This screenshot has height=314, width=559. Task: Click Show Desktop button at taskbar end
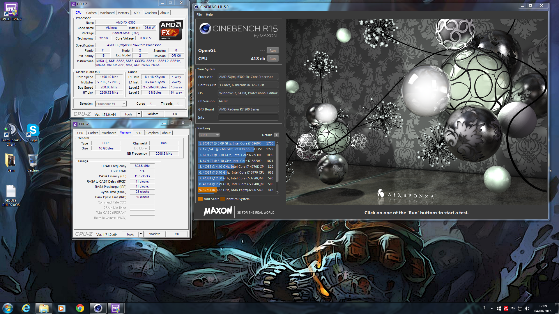coord(557,308)
